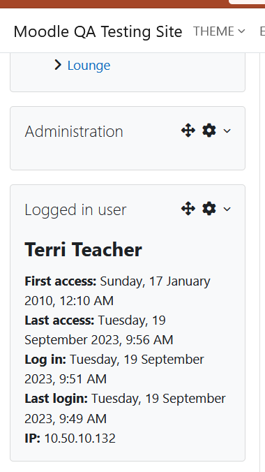Click the First access date text
Image resolution: width=265 pixels, height=472 pixels.
tap(117, 291)
